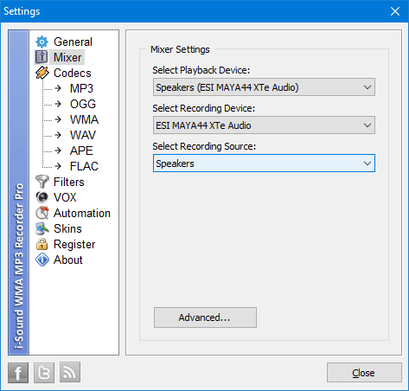Screen dimensions: 409x391
Task: Click the arrow icon beside APE
Action: [58, 151]
